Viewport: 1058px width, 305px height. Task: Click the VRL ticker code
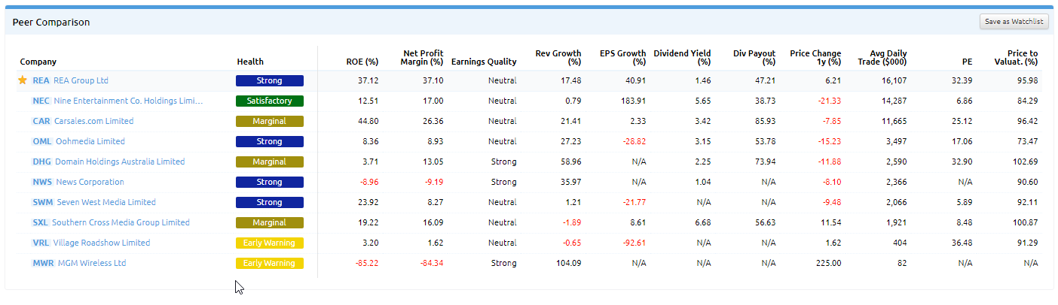(x=41, y=243)
